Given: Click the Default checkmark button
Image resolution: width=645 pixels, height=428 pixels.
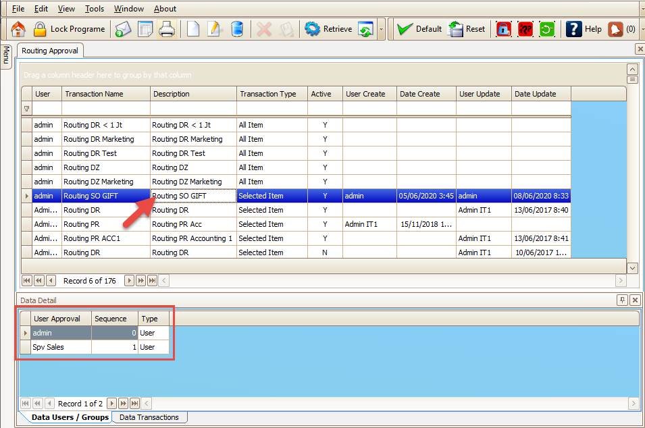Looking at the screenshot, I should pyautogui.click(x=419, y=29).
